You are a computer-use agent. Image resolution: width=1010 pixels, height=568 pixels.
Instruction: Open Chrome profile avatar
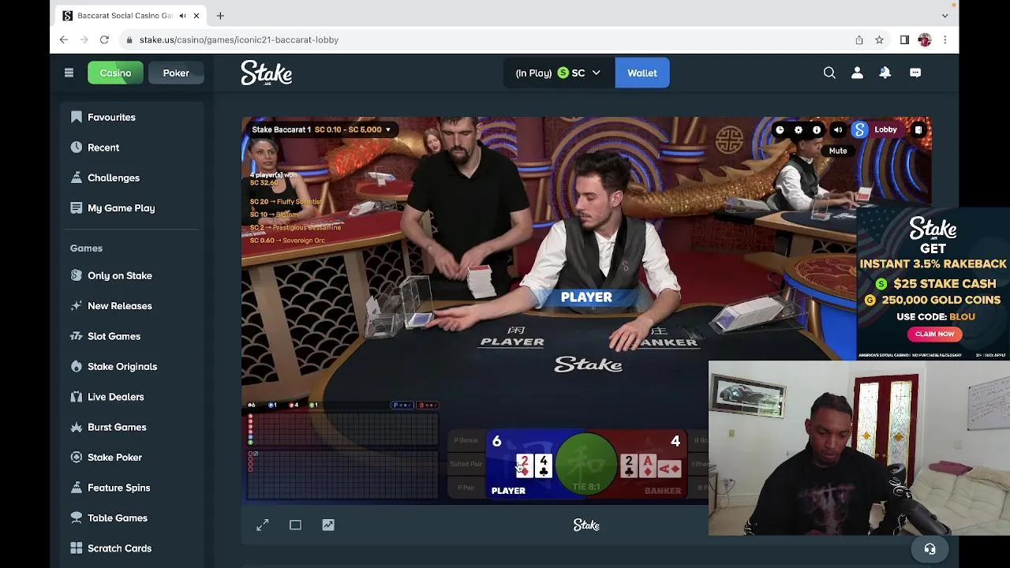coord(925,39)
